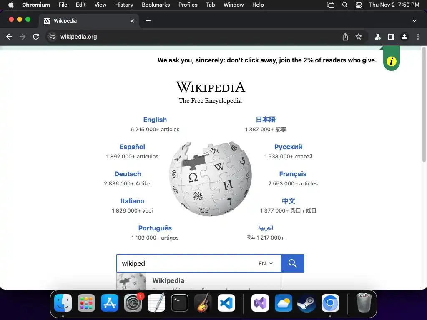This screenshot has width=427, height=320.
Task: Open Finder in the Dock
Action: click(x=63, y=303)
